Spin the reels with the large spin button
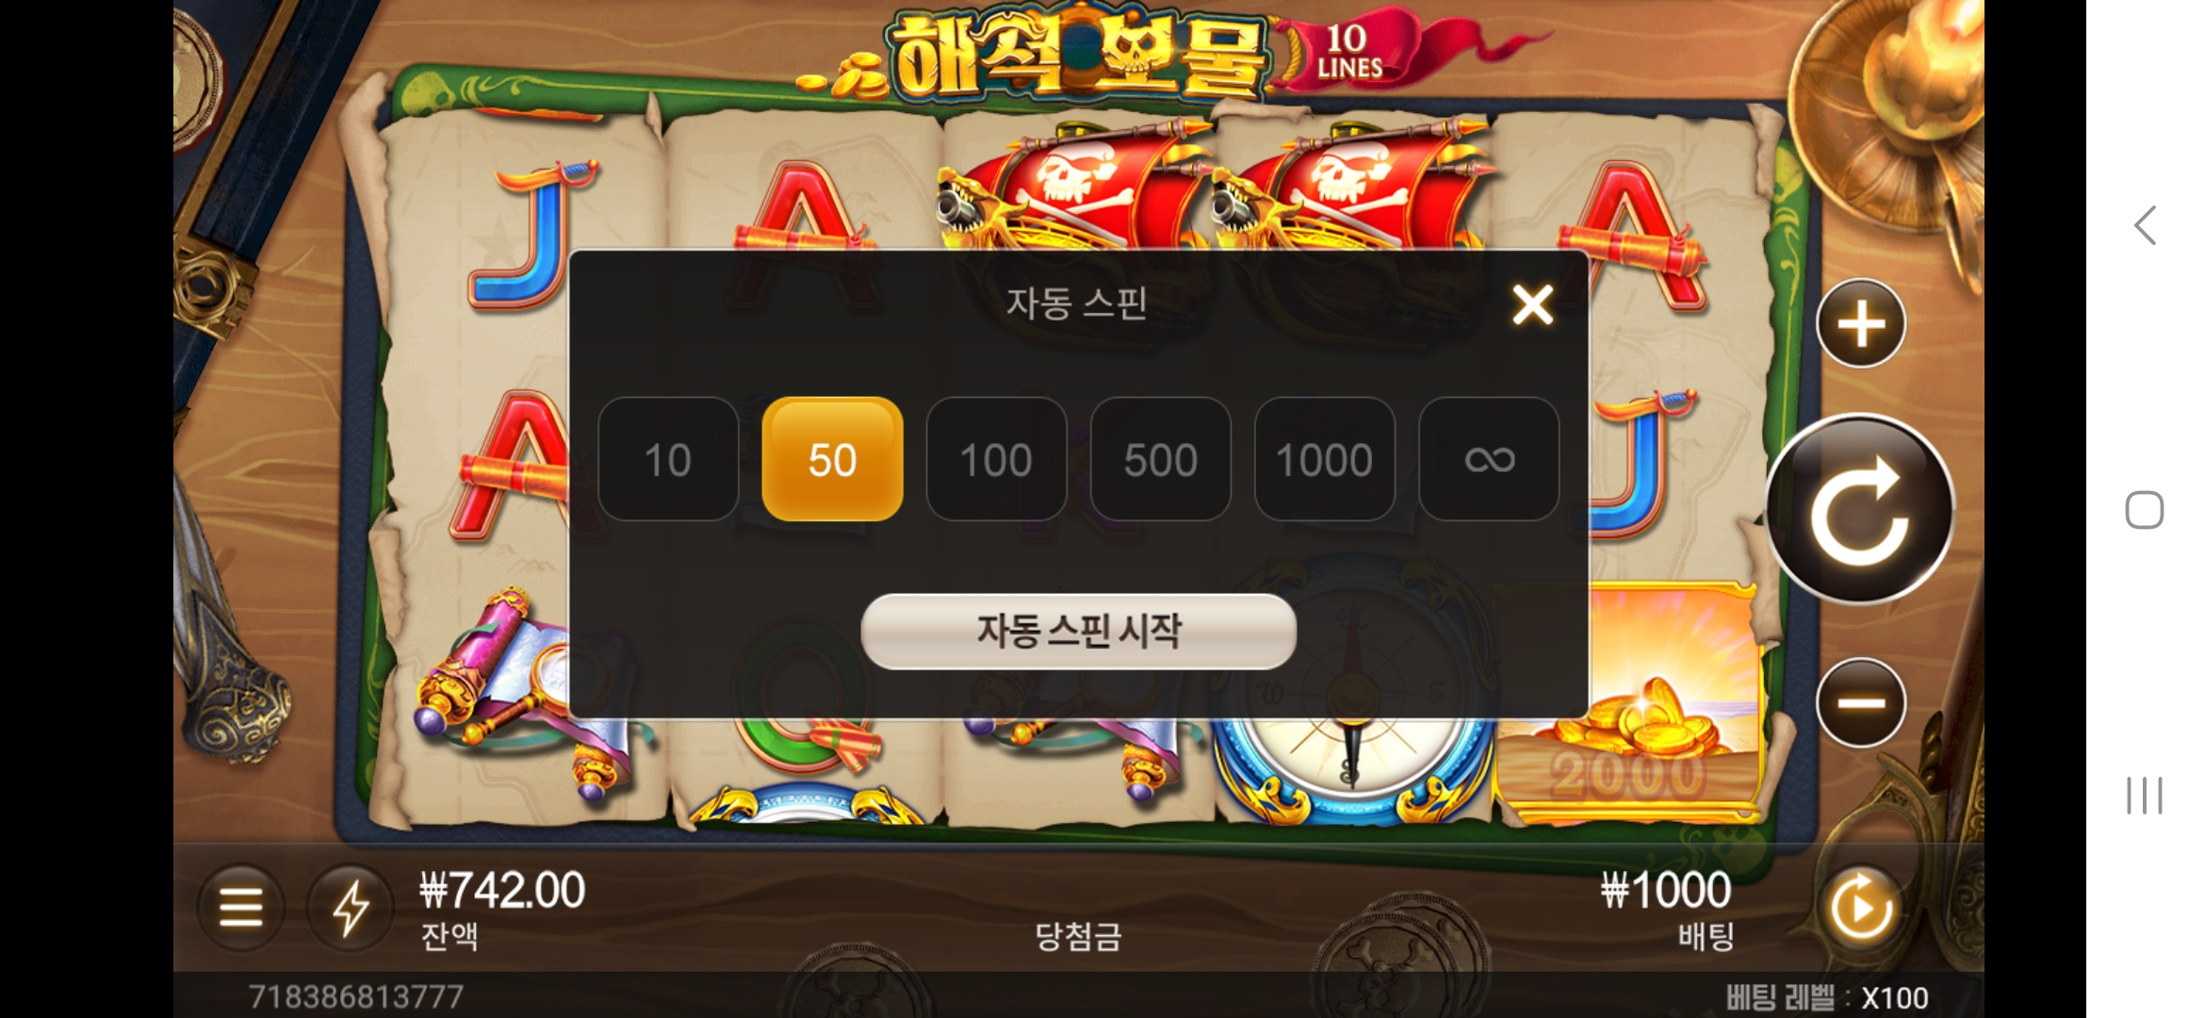Viewport: 2205px width, 1018px height. (x=1860, y=509)
